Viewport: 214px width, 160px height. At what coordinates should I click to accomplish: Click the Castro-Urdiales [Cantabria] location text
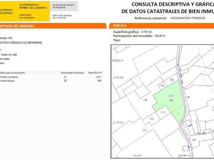(21, 43)
